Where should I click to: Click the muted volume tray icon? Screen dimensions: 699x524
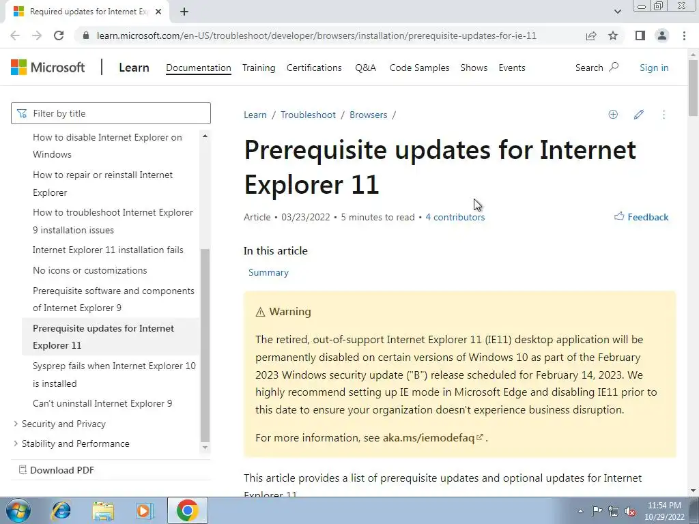(x=630, y=512)
